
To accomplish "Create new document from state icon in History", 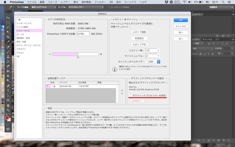I will pyautogui.click(x=217, y=36).
